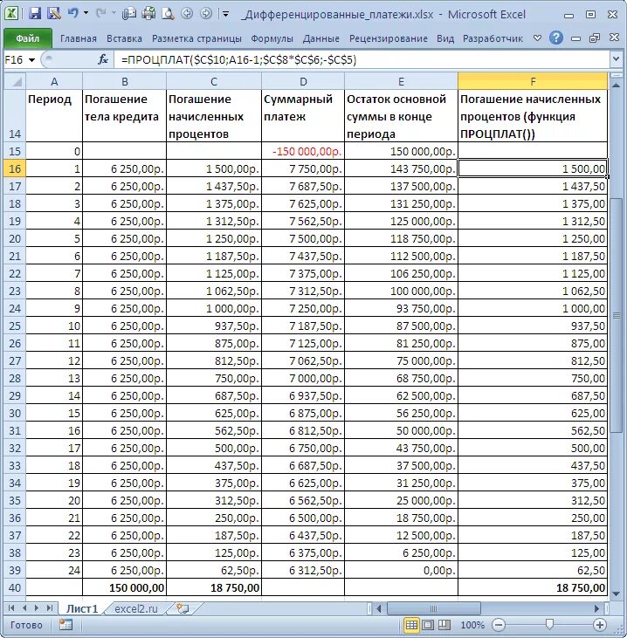627x638 pixels.
Task: Open the Рецензирование ribbon tab
Action: click(x=389, y=38)
